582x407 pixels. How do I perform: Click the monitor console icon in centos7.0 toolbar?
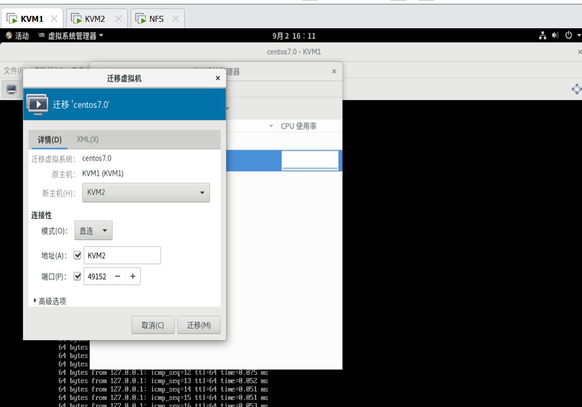click(11, 89)
